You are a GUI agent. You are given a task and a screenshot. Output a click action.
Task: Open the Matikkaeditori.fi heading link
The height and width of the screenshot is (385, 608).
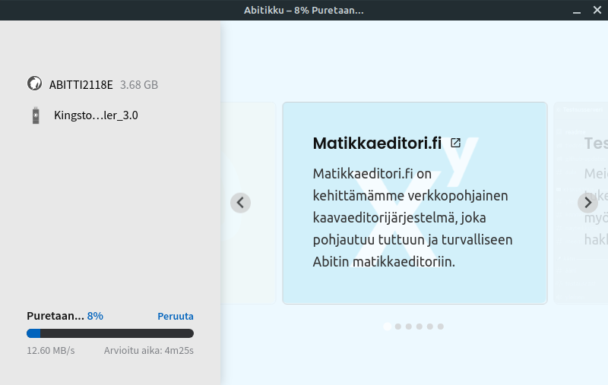[x=377, y=144]
